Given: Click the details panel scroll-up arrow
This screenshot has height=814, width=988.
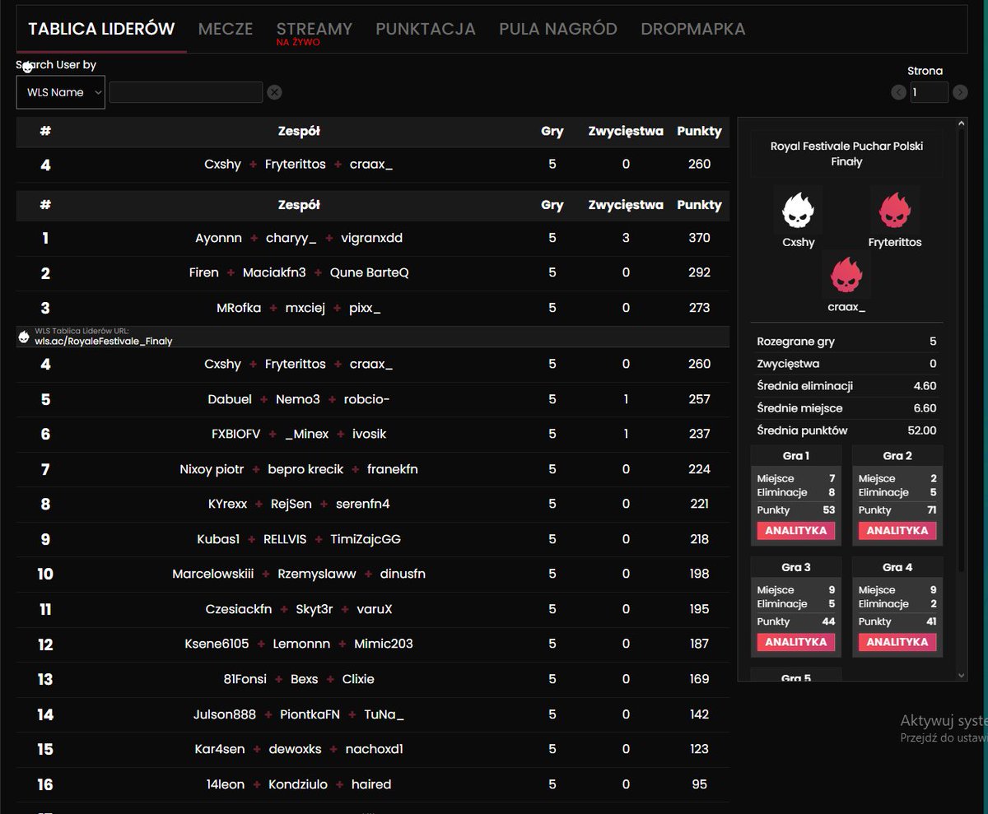Looking at the screenshot, I should (961, 124).
